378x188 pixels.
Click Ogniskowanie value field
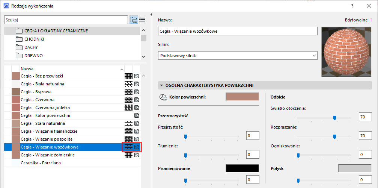click(365, 155)
